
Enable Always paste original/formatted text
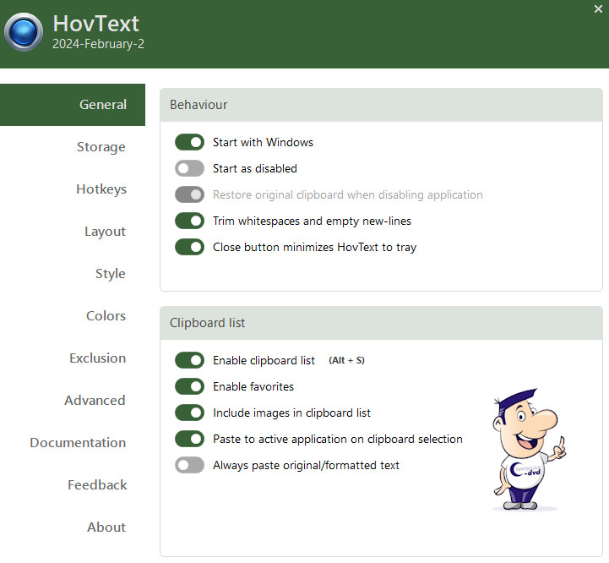190,465
